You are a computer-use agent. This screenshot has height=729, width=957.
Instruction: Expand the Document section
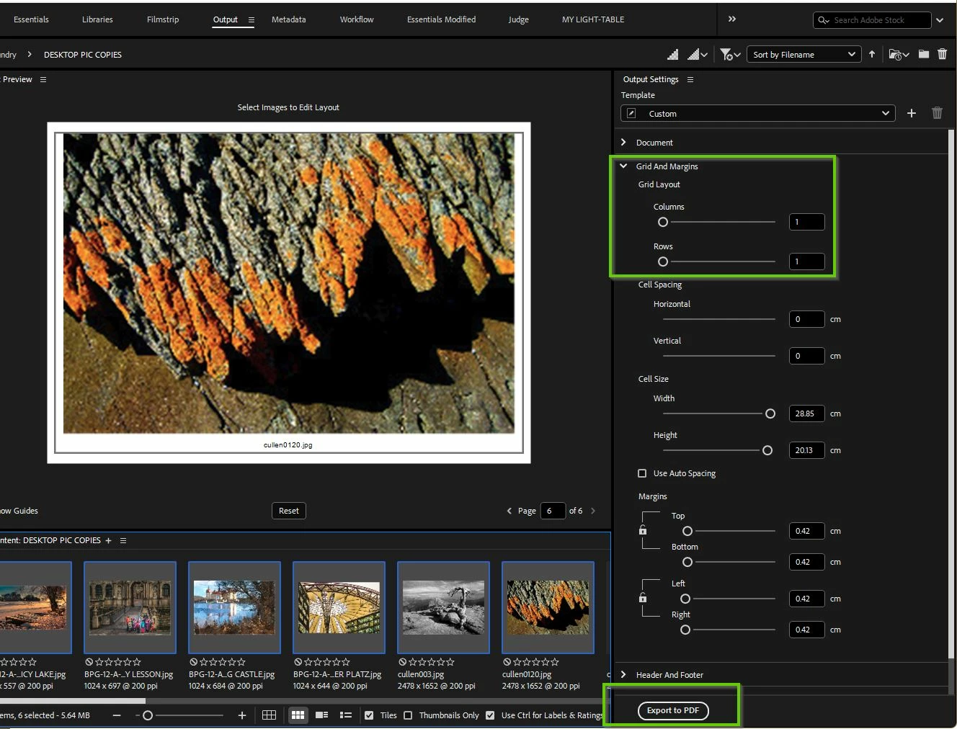pos(624,143)
